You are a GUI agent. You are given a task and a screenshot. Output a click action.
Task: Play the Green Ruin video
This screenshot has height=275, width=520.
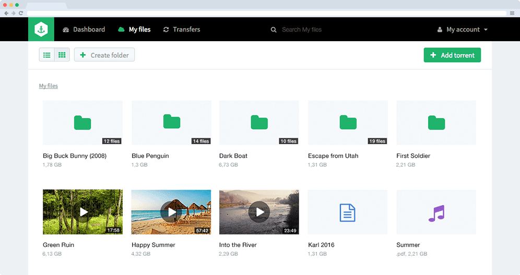coord(82,212)
